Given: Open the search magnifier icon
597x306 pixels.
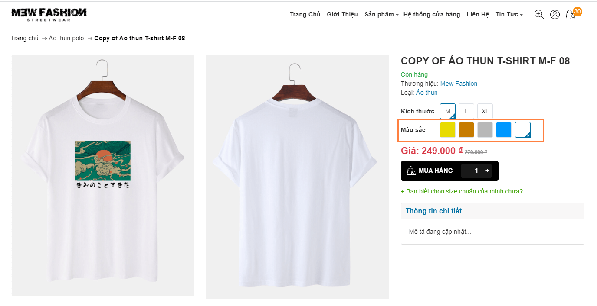Looking at the screenshot, I should point(539,14).
